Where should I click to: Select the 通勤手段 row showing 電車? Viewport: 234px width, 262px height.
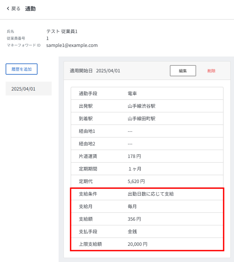pos(147,94)
